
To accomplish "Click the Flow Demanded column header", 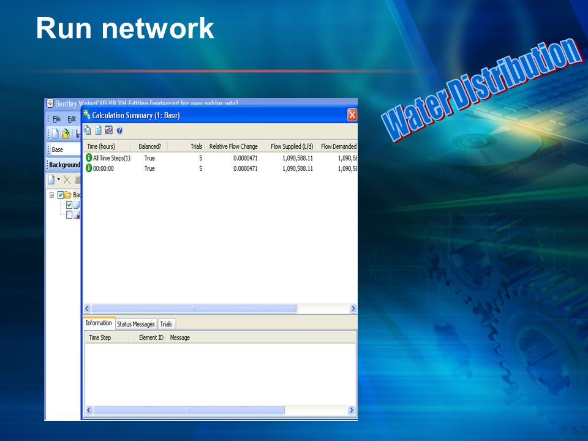I will 337,146.
